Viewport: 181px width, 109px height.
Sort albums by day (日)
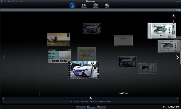coord(78,102)
